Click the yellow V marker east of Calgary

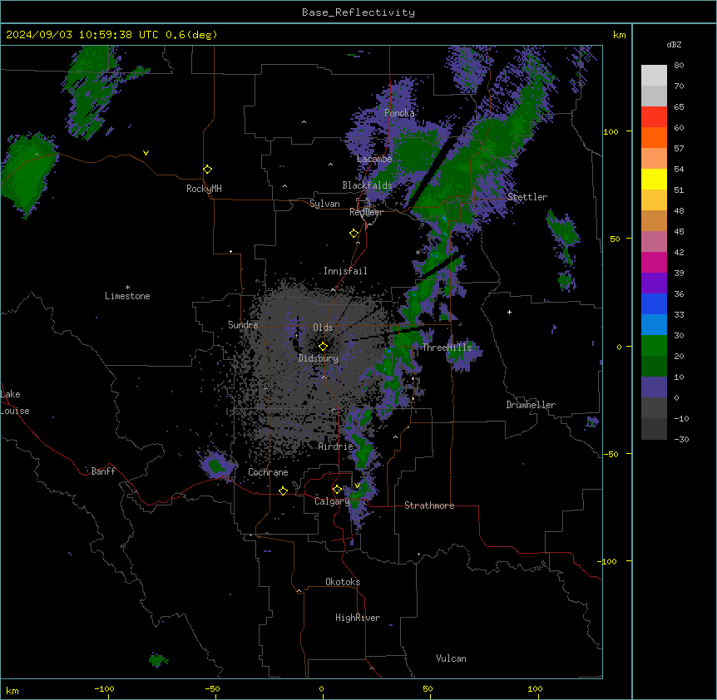tap(357, 486)
